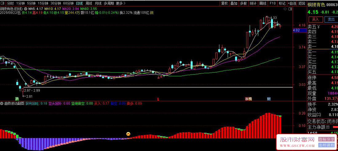Screen dimensions: 338x151
Task: Click the MA20: 3.94 label
Action: coord(70,9)
